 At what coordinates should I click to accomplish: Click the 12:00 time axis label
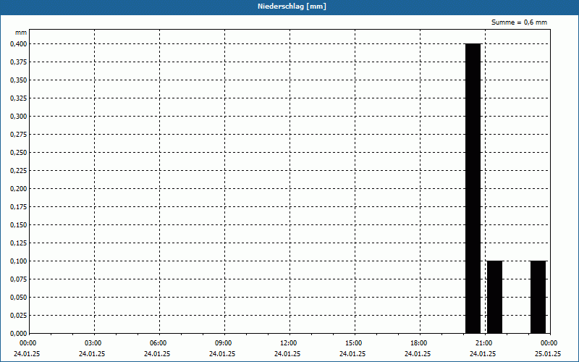coord(288,343)
